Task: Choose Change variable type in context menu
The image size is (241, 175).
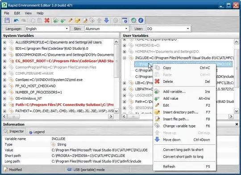Action: point(184,126)
